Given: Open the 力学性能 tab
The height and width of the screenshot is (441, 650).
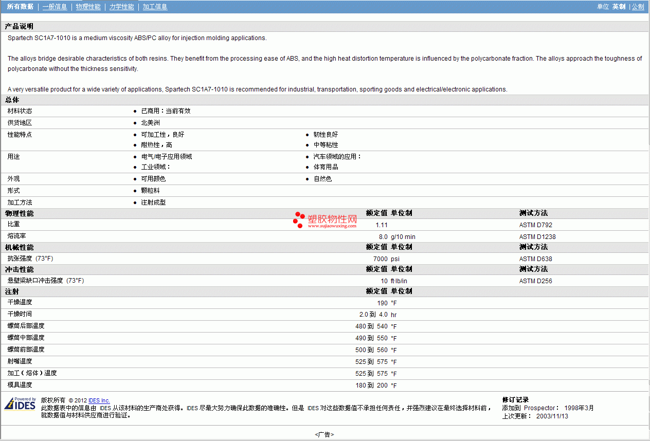Looking at the screenshot, I should click(x=121, y=7).
